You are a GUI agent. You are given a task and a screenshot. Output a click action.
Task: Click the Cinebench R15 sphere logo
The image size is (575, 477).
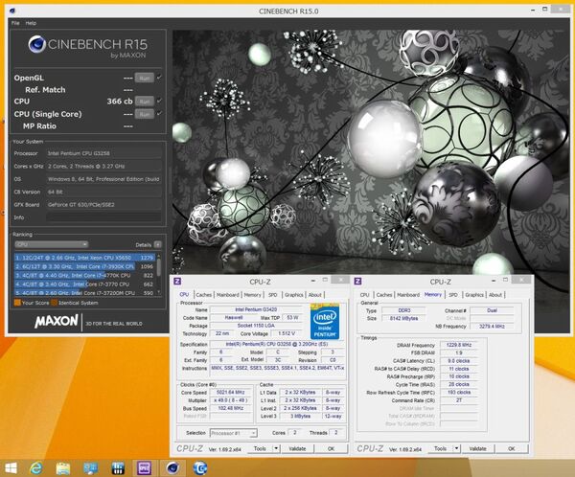tap(36, 44)
